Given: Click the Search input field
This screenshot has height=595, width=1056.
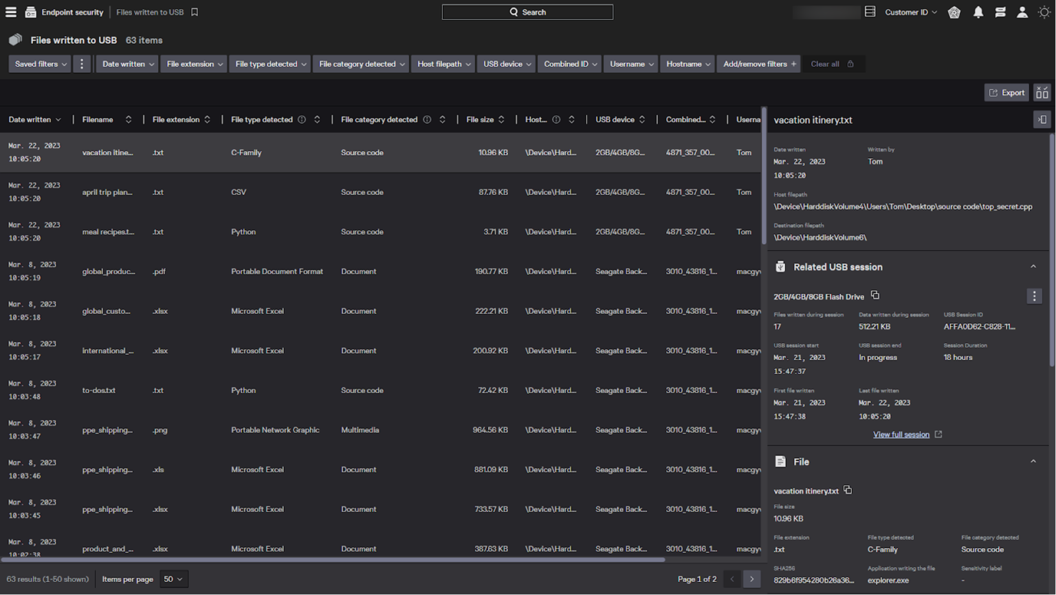Looking at the screenshot, I should [x=527, y=12].
